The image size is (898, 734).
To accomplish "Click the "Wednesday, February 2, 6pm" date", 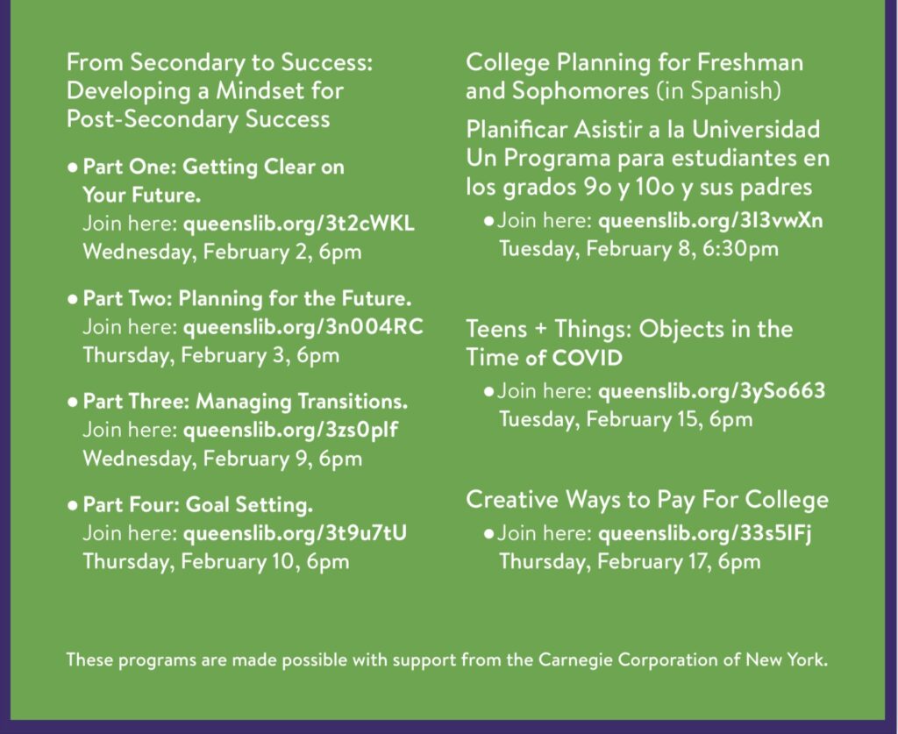I will tap(222, 252).
